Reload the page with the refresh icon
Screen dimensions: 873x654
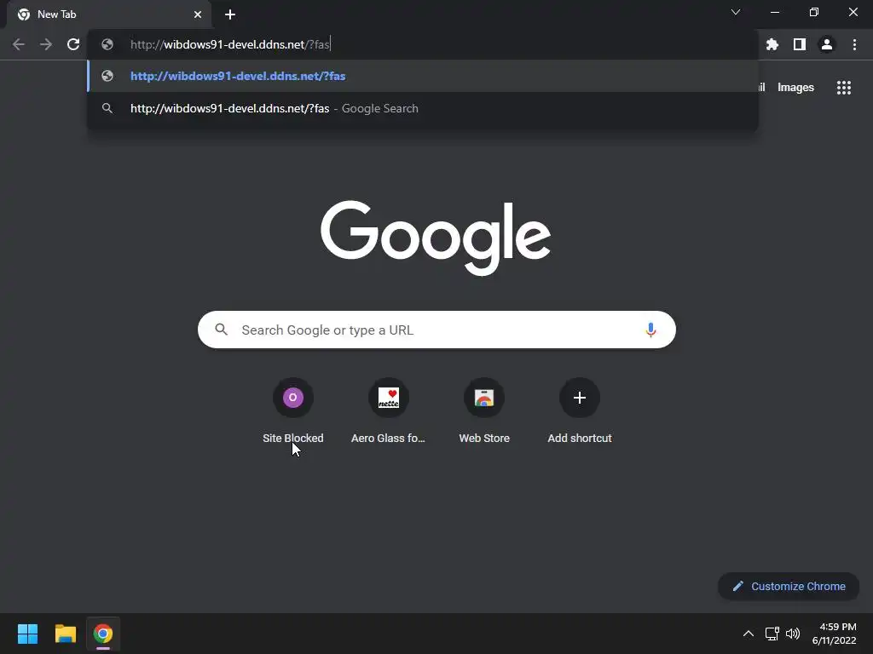[x=73, y=44]
